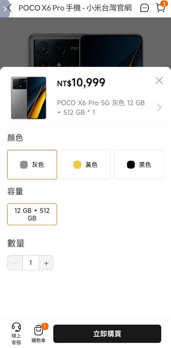
Task: Click the minus quantity button
Action: (15, 263)
